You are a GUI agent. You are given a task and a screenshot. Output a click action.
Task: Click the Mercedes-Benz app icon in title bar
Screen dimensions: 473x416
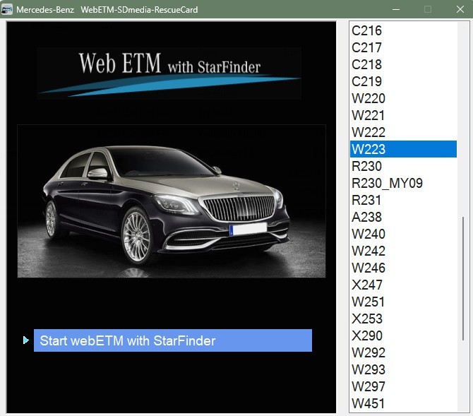click(8, 9)
